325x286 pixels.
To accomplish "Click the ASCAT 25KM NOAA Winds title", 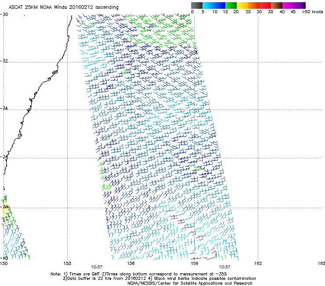I will (63, 7).
